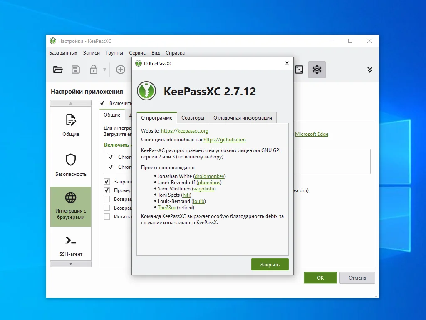
Task: Enable the Искать checkbox
Action: [107, 216]
